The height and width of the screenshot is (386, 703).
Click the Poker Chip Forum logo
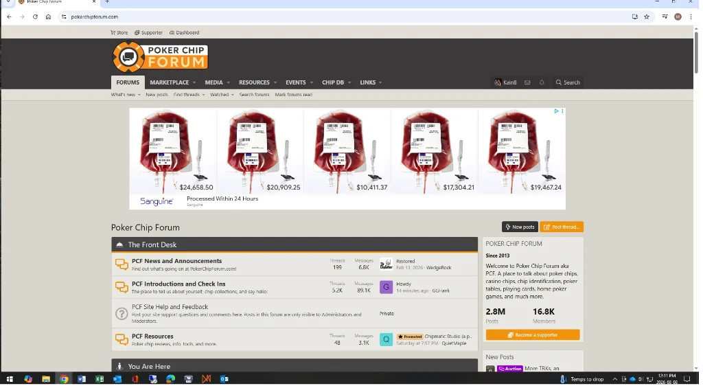[x=160, y=58]
